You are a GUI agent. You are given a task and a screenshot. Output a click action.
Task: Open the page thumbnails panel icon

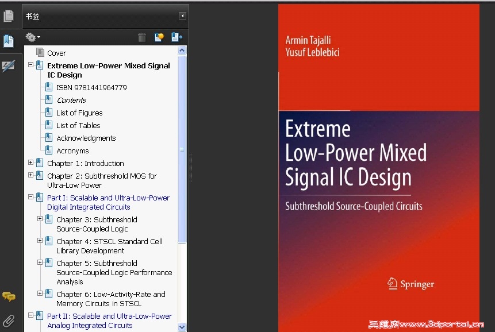[9, 16]
